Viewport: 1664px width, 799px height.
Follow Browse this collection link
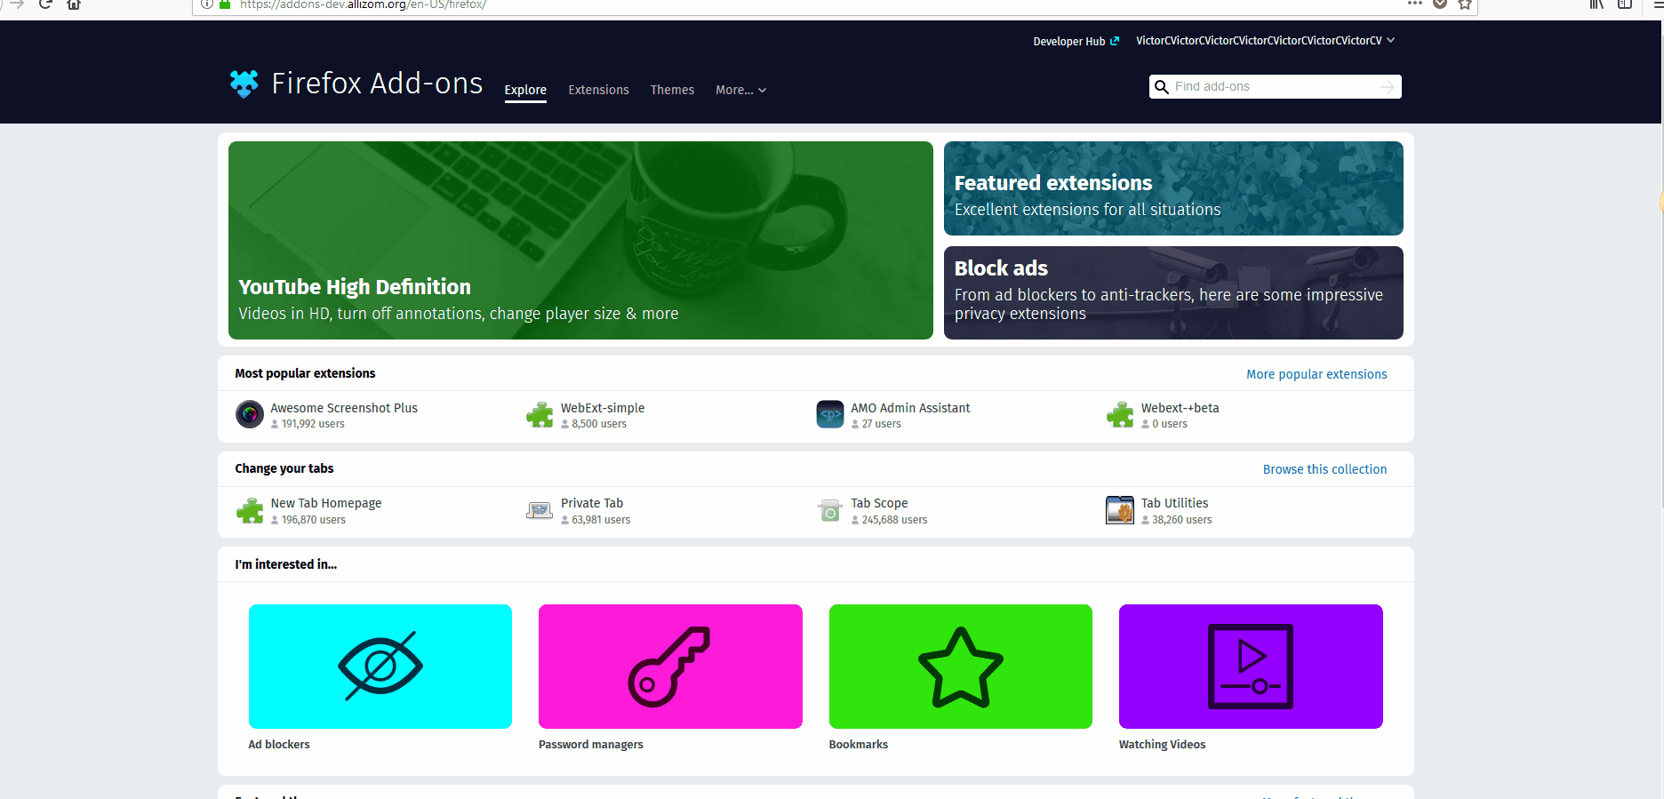[1324, 469]
